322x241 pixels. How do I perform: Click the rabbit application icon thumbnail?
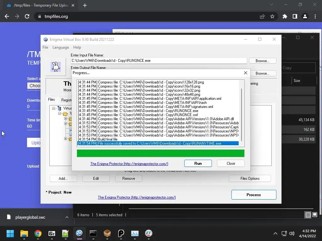point(56,67)
